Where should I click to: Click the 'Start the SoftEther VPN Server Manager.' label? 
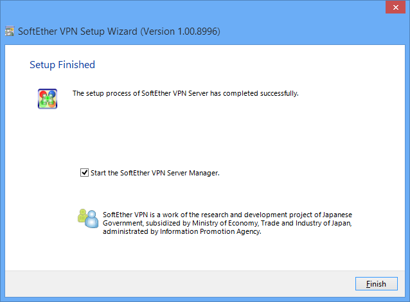click(x=155, y=173)
